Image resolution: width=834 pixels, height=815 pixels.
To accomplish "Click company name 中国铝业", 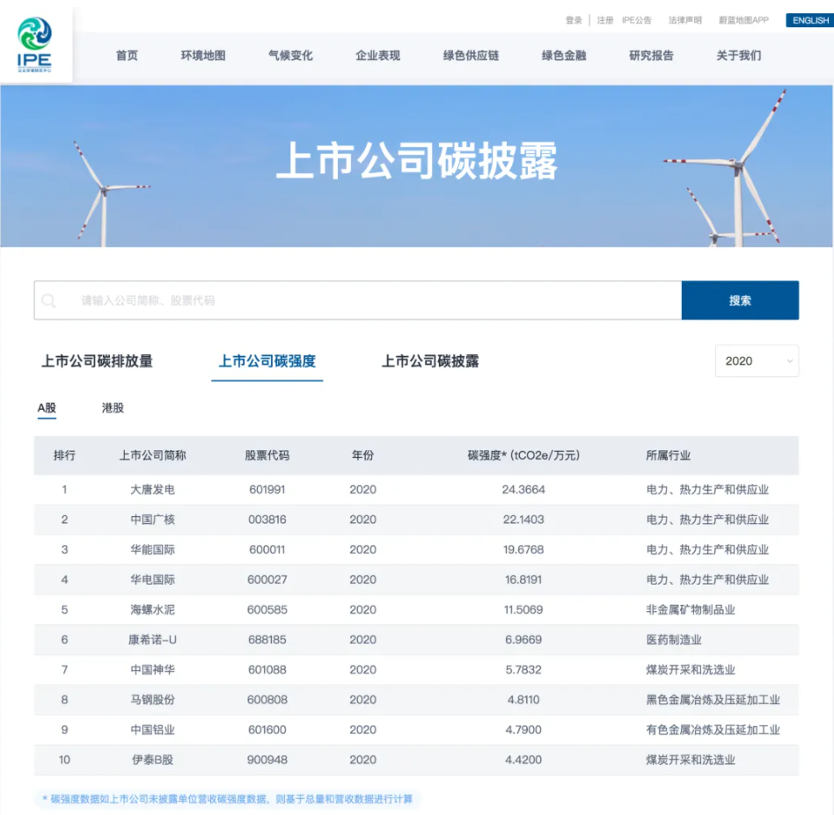I will pos(153,730).
